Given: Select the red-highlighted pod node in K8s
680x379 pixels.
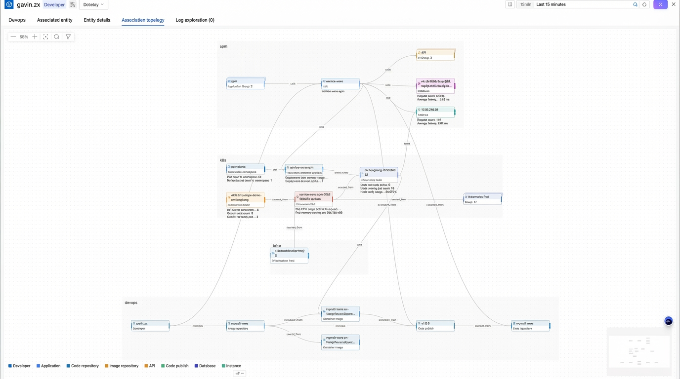Looking at the screenshot, I should click(314, 199).
